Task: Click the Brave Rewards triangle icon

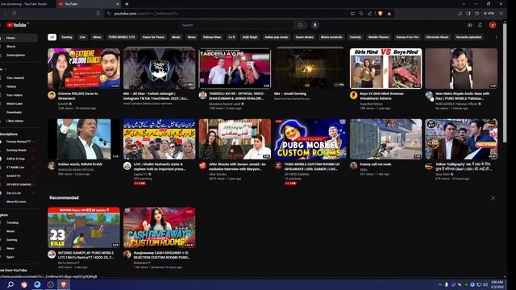Action: (389, 14)
